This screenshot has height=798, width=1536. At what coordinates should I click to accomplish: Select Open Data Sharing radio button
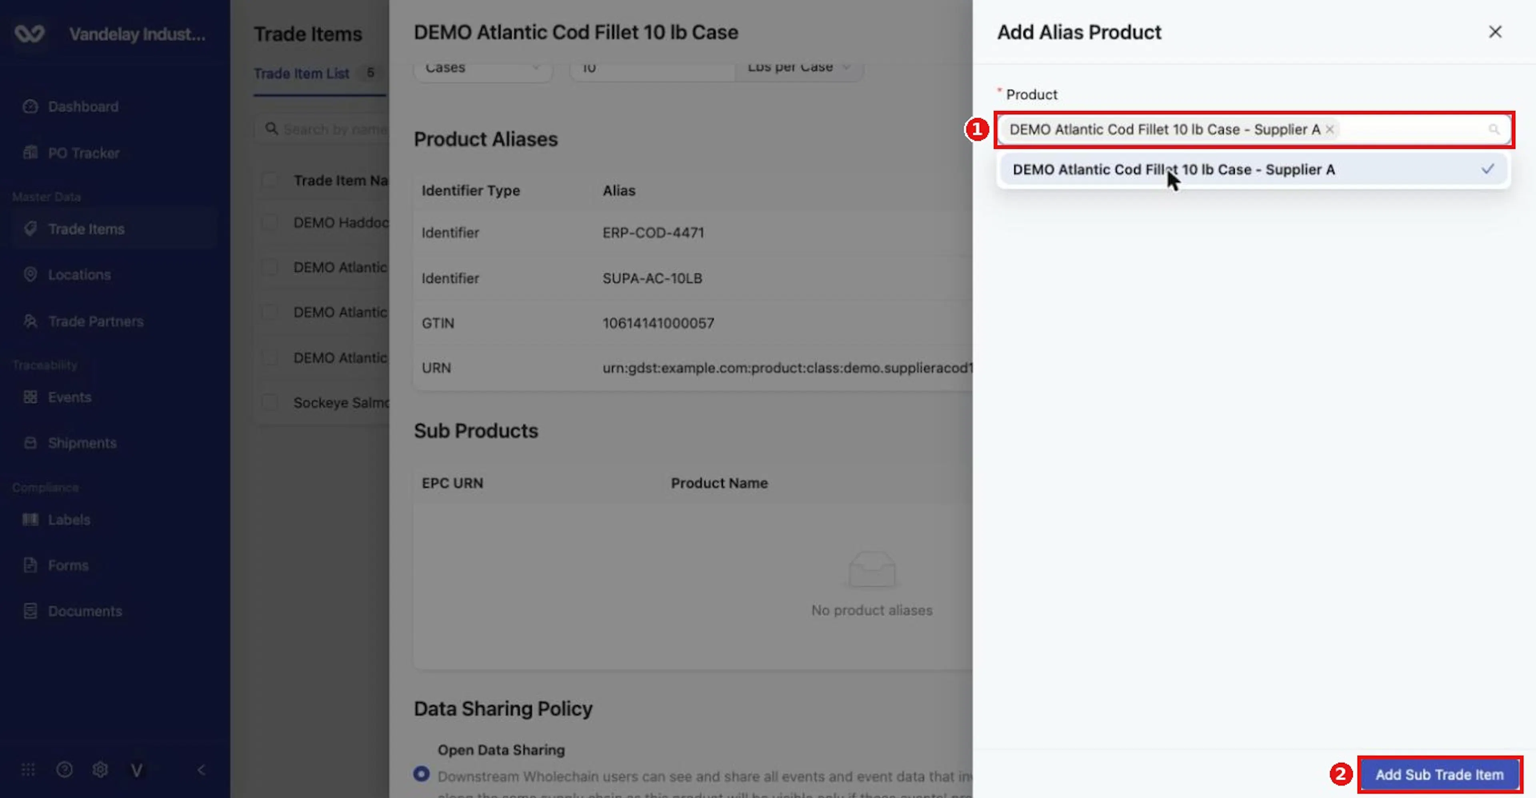422,774
